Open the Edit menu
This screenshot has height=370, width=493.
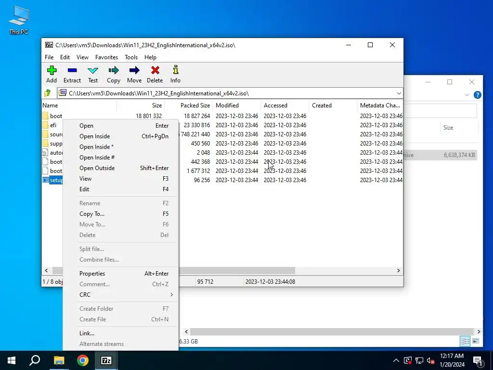65,57
